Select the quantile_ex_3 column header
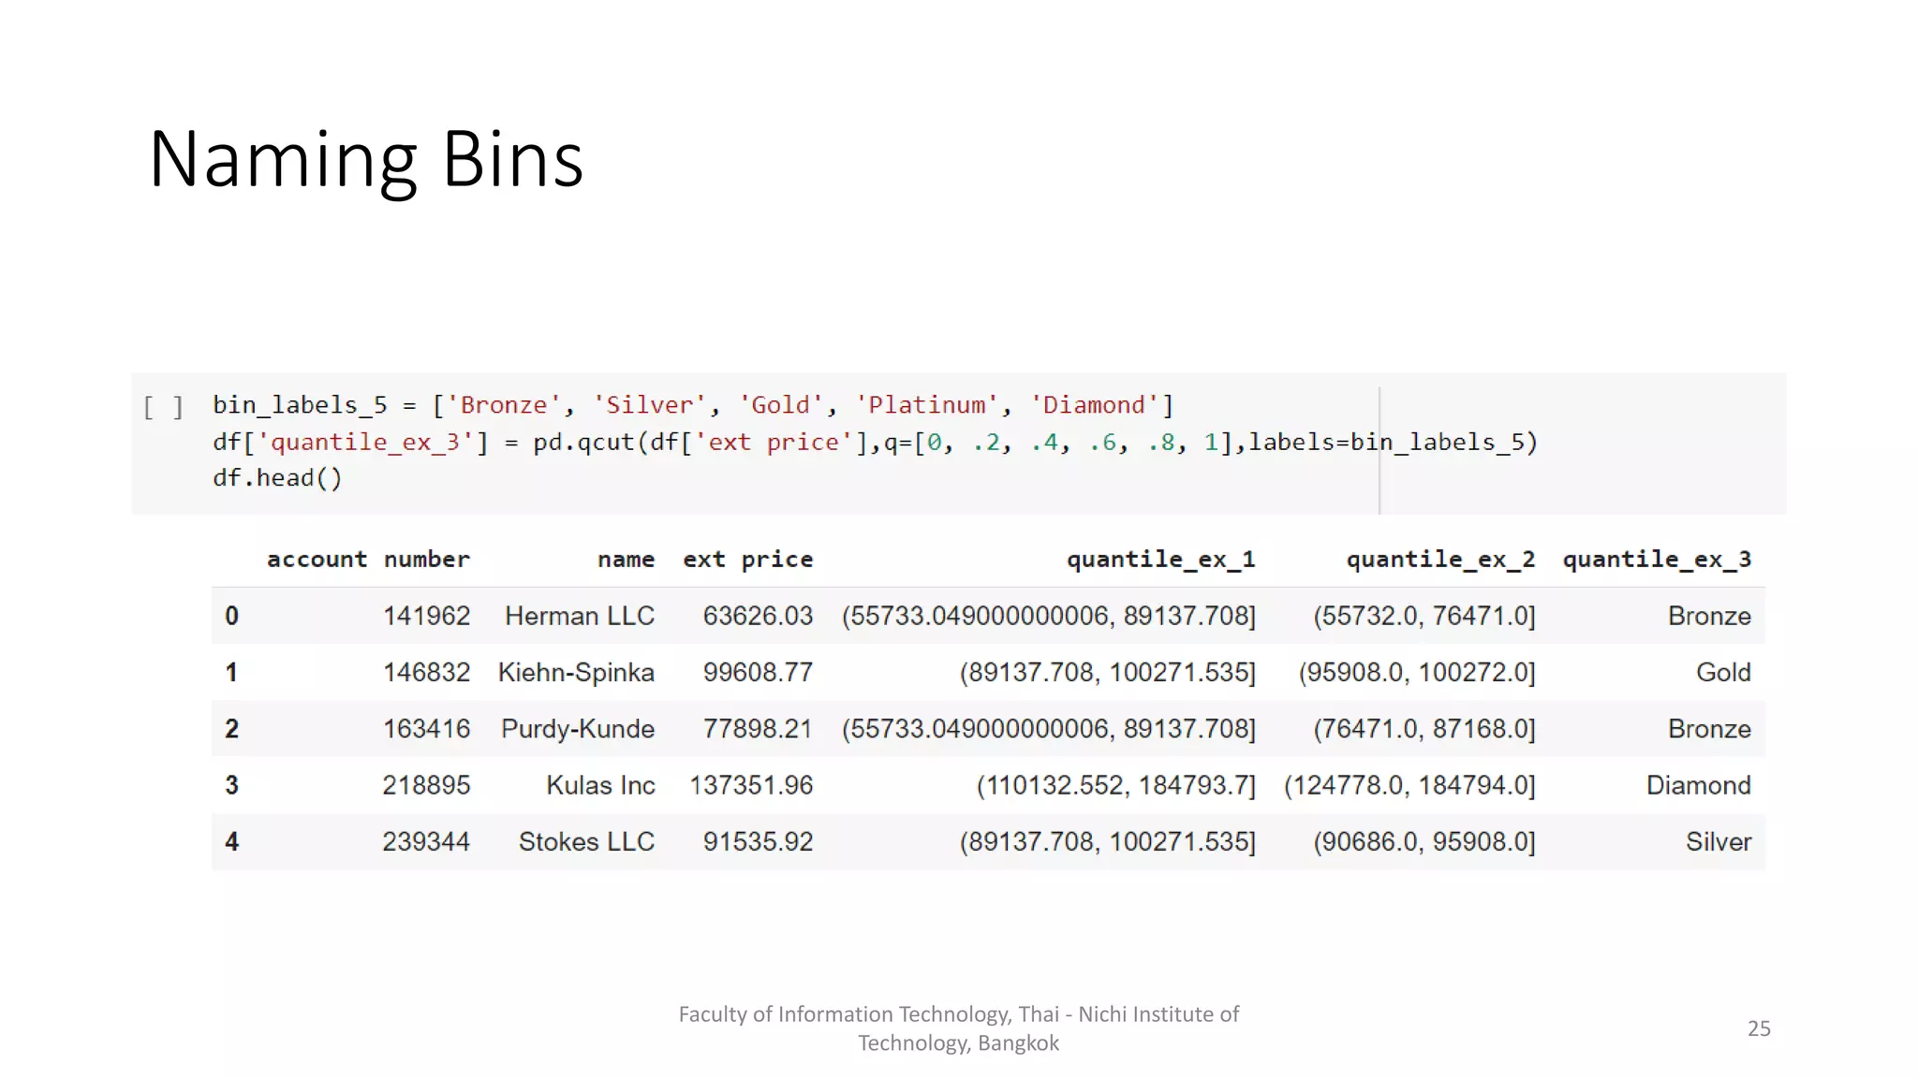This screenshot has height=1078, width=1918. point(1656,560)
